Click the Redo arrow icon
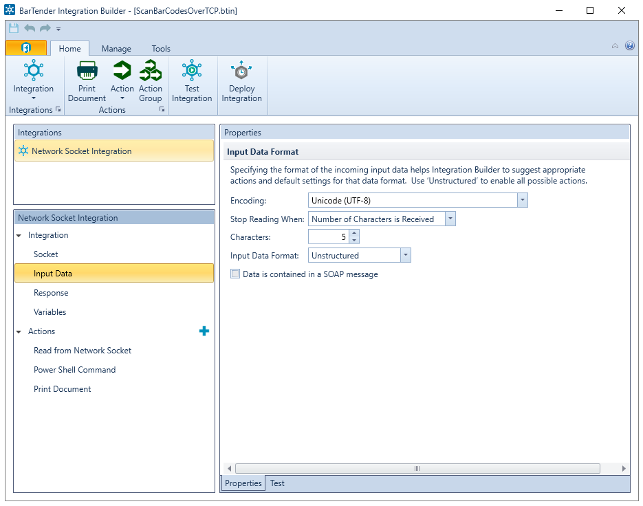This screenshot has width=643, height=506. 45,28
